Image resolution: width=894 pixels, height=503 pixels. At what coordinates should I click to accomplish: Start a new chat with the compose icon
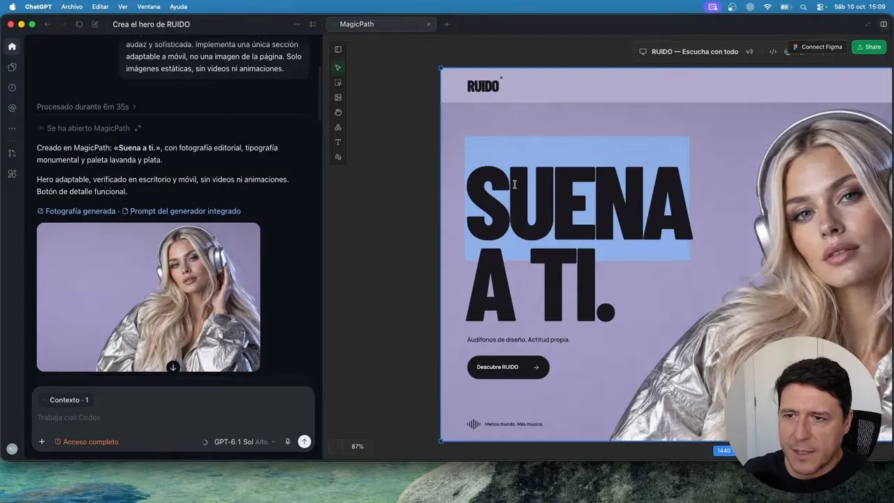(x=95, y=24)
